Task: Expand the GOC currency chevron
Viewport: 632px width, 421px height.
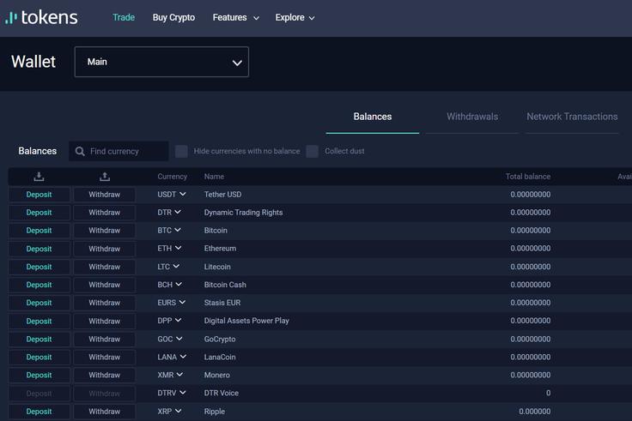Action: pyautogui.click(x=179, y=339)
